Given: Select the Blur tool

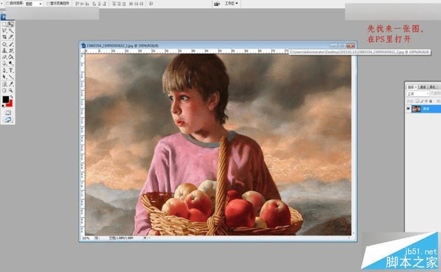Looking at the screenshot, I should click(4, 63).
